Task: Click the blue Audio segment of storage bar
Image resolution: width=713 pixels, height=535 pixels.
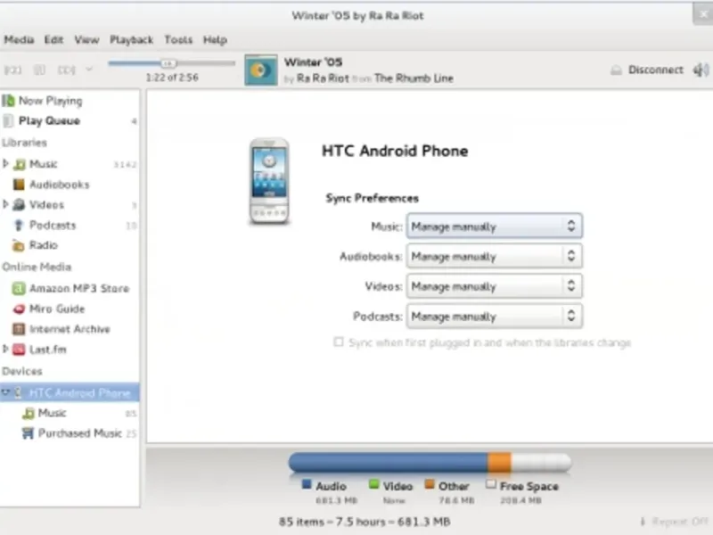Action: (388, 463)
